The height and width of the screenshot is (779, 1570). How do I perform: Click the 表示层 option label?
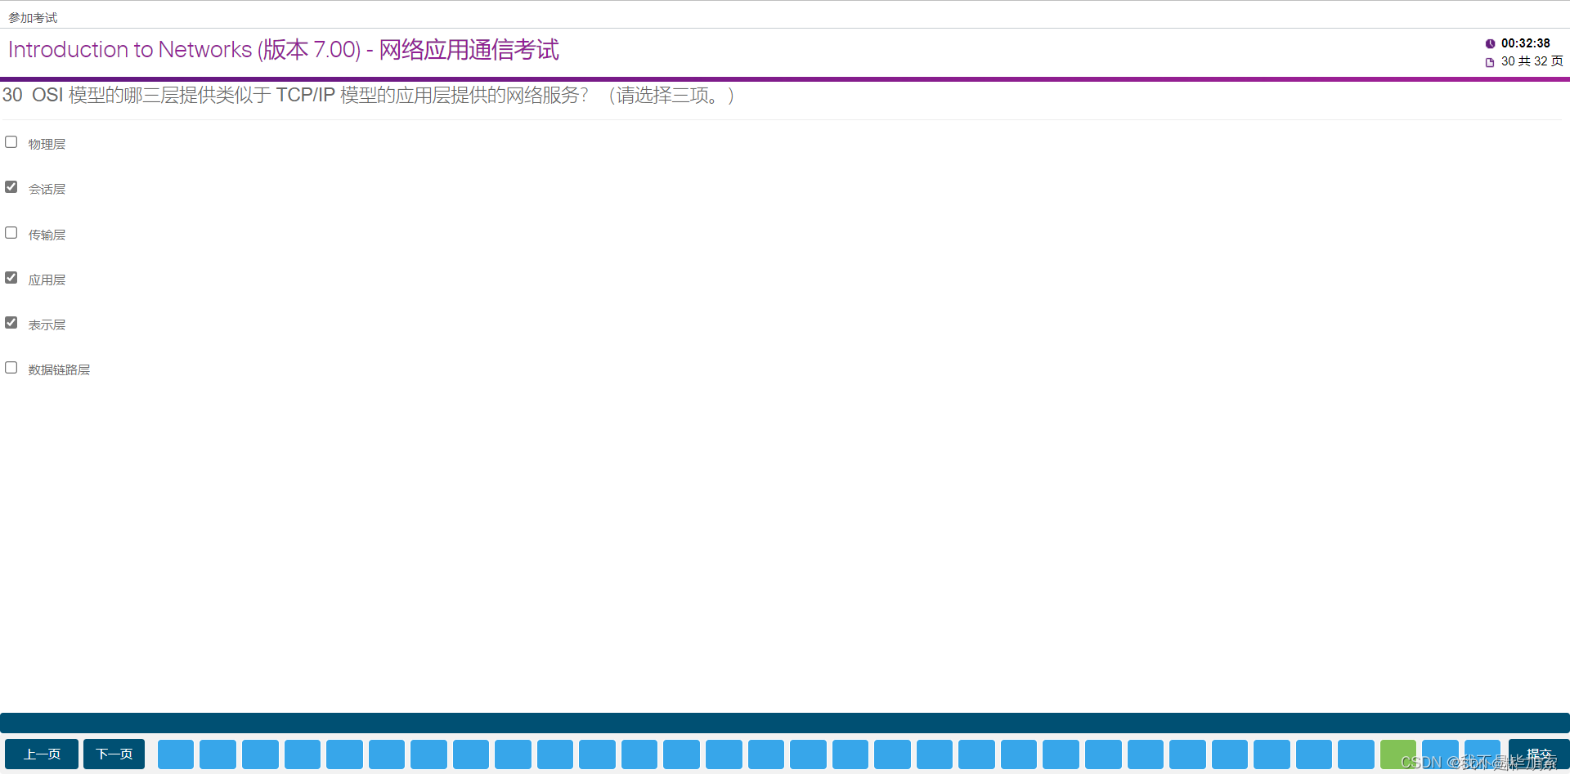47,325
